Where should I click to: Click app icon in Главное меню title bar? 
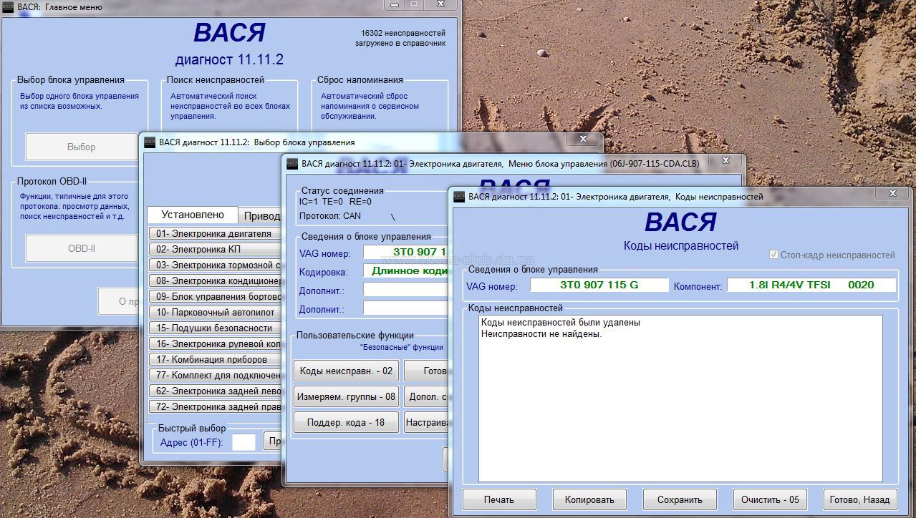coord(8,6)
